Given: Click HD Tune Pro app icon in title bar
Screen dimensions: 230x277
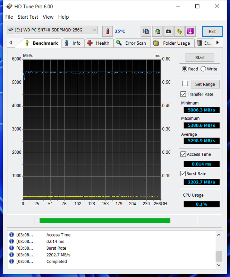Looking at the screenshot, I should (x=9, y=7).
